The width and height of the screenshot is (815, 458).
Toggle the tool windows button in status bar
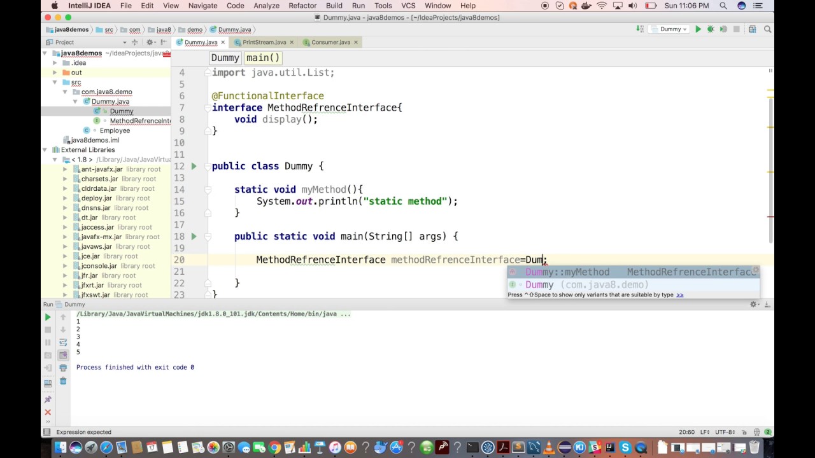click(x=46, y=432)
